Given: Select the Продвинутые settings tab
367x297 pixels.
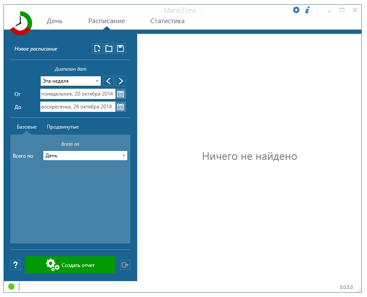Looking at the screenshot, I should point(63,127).
